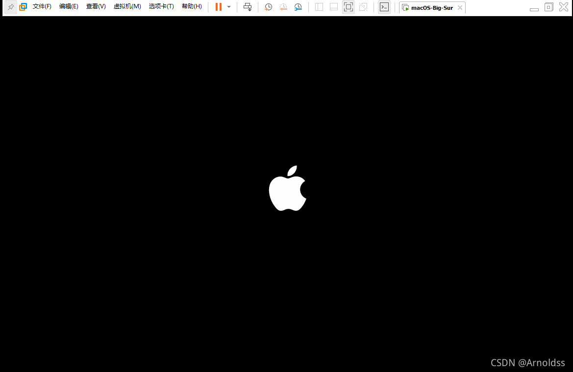
Task: Toggle the thumbnail bar view icon
Action: (334, 7)
